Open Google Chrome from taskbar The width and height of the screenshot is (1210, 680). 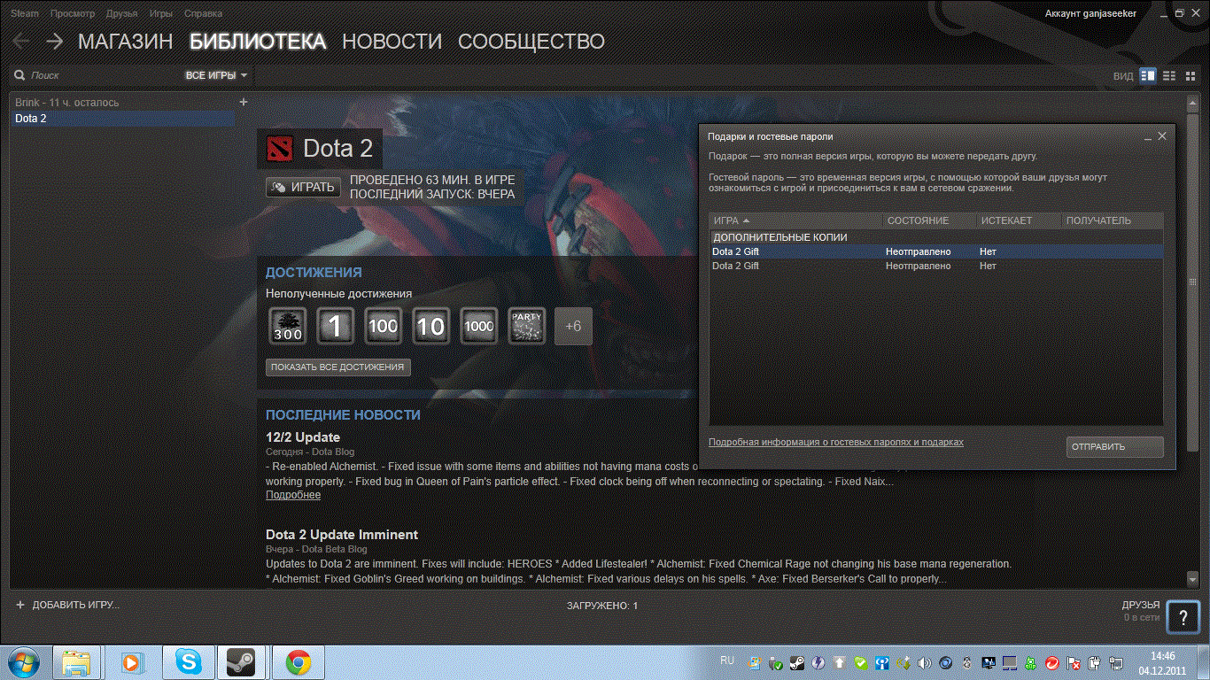[x=299, y=662]
